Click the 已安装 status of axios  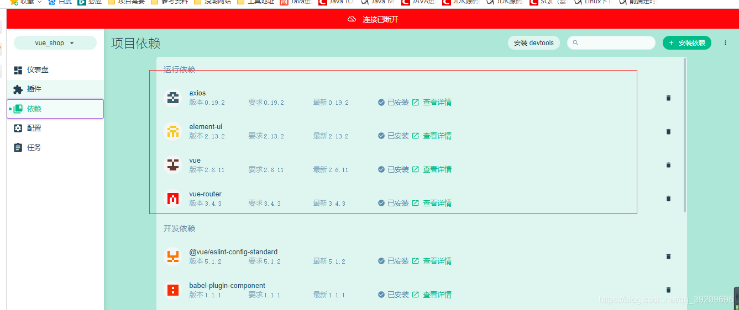point(394,102)
